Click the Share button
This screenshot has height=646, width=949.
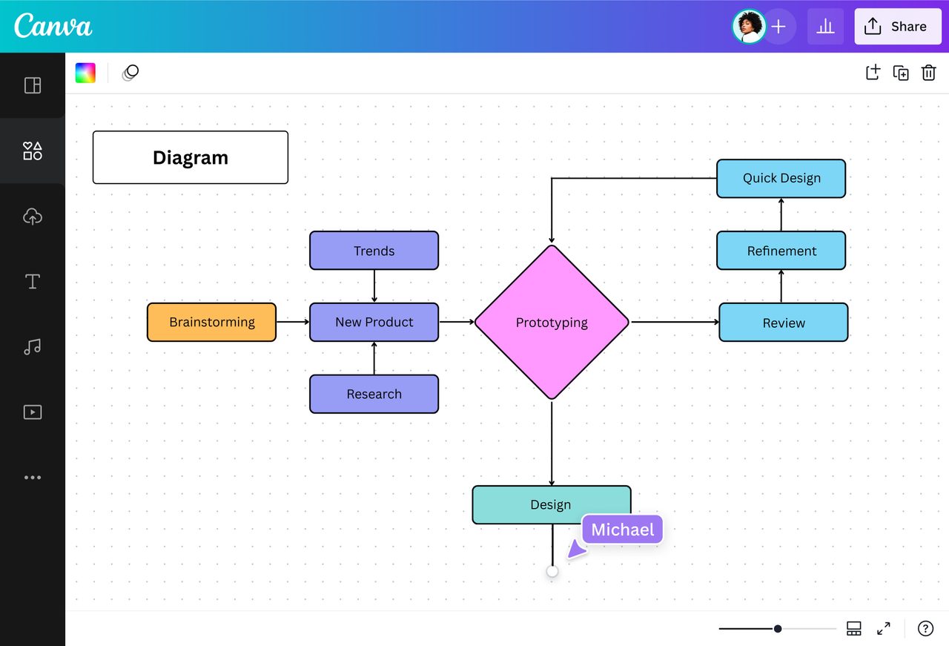pos(898,27)
